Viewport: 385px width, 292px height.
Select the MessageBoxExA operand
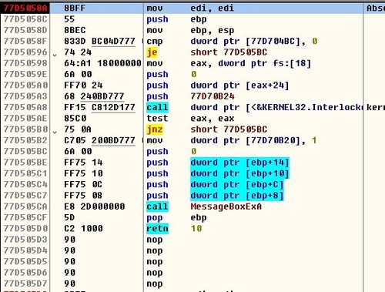click(x=226, y=206)
